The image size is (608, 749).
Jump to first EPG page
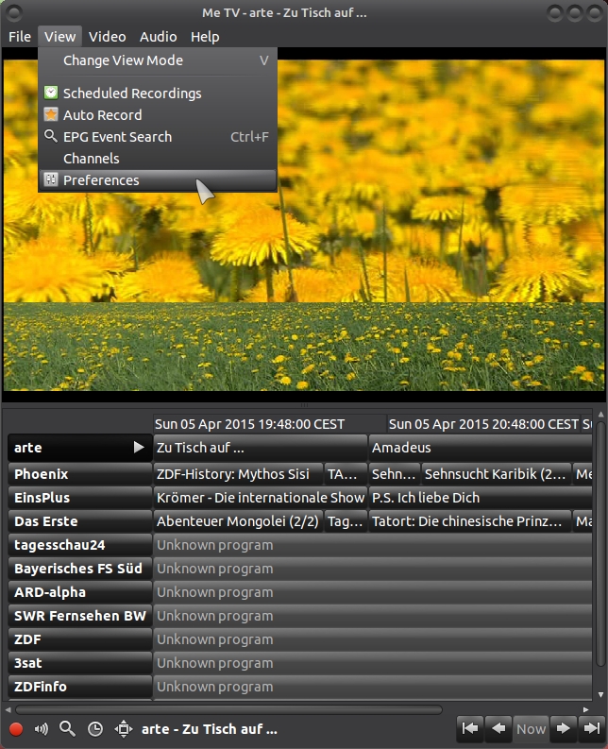coord(470,728)
